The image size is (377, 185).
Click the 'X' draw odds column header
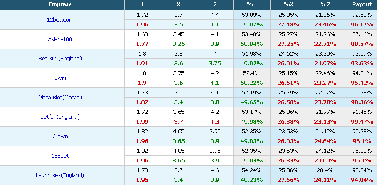coord(178,5)
